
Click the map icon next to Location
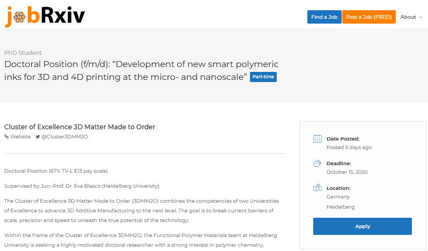point(317,188)
